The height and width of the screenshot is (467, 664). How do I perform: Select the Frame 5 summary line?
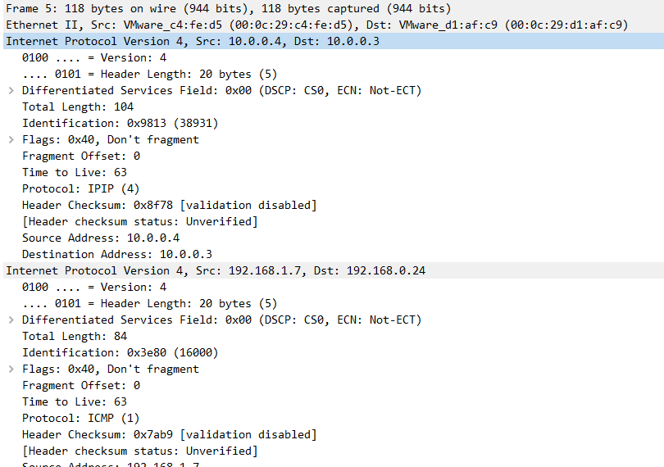tap(334, 8)
